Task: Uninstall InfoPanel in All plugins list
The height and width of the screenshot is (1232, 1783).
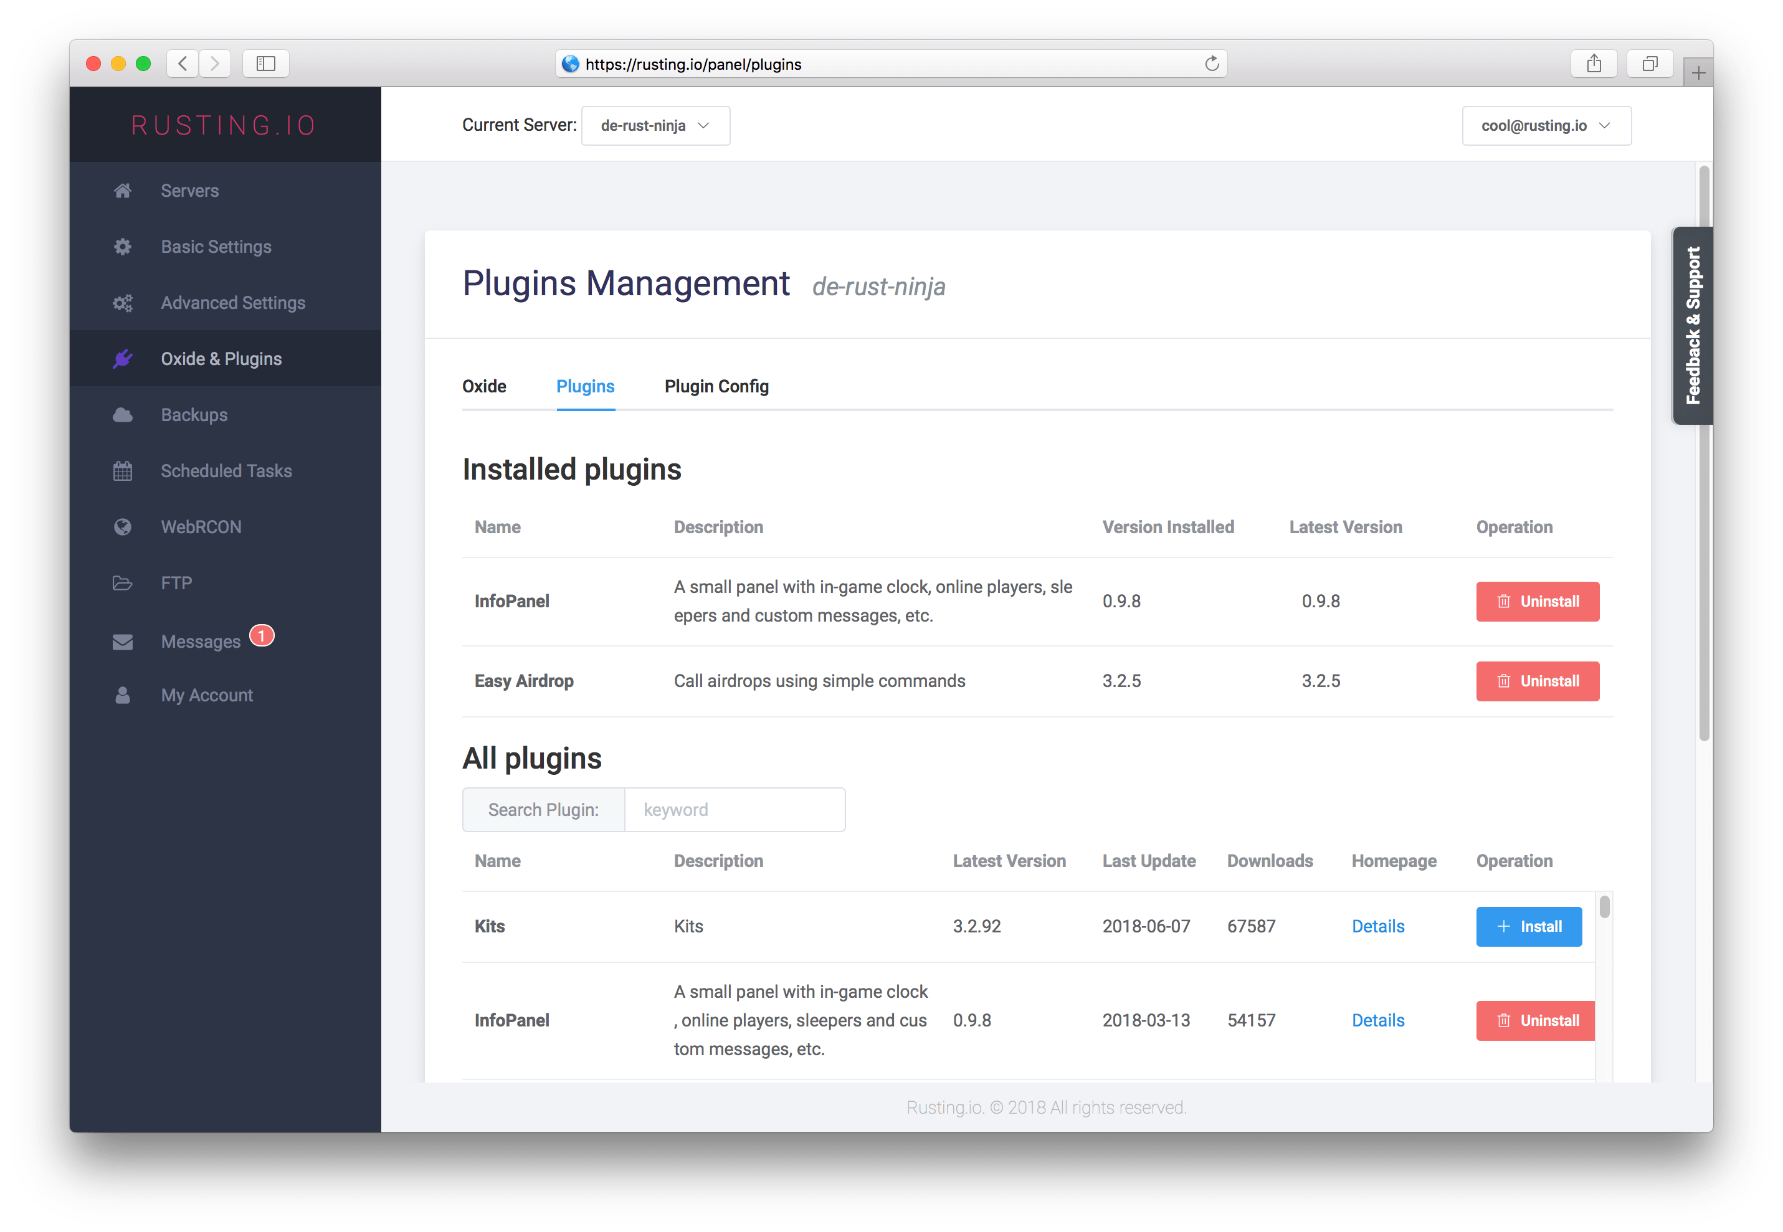Action: [x=1535, y=1021]
